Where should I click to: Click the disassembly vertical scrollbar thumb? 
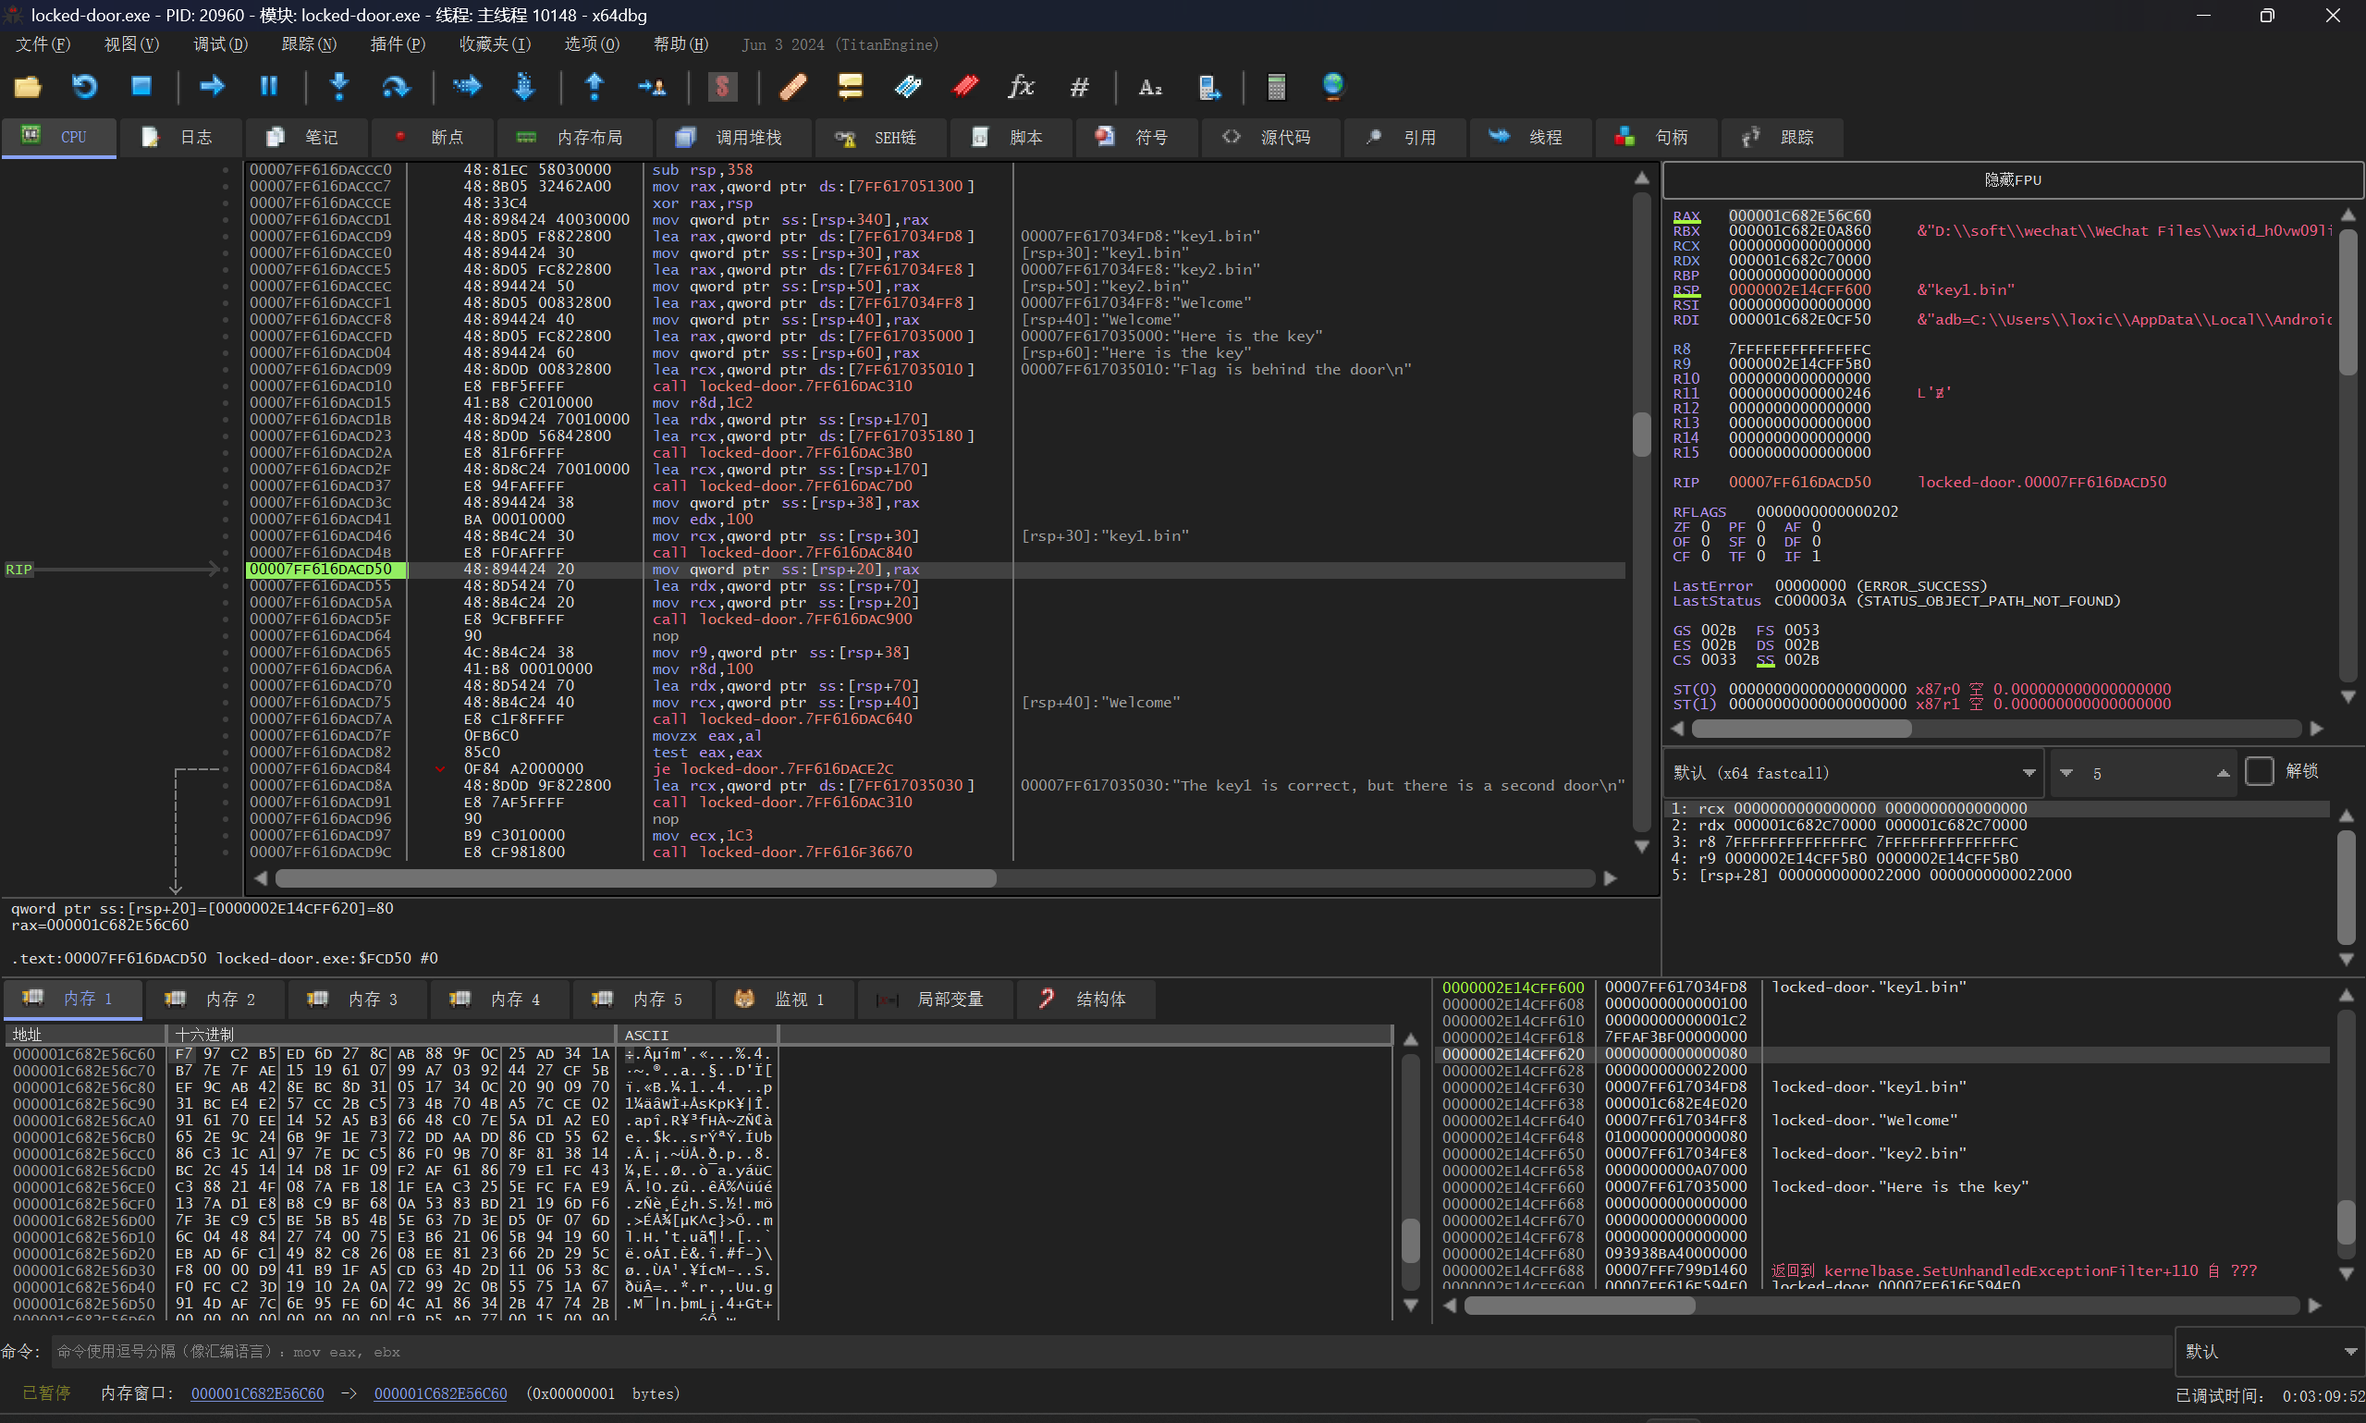tap(1641, 435)
